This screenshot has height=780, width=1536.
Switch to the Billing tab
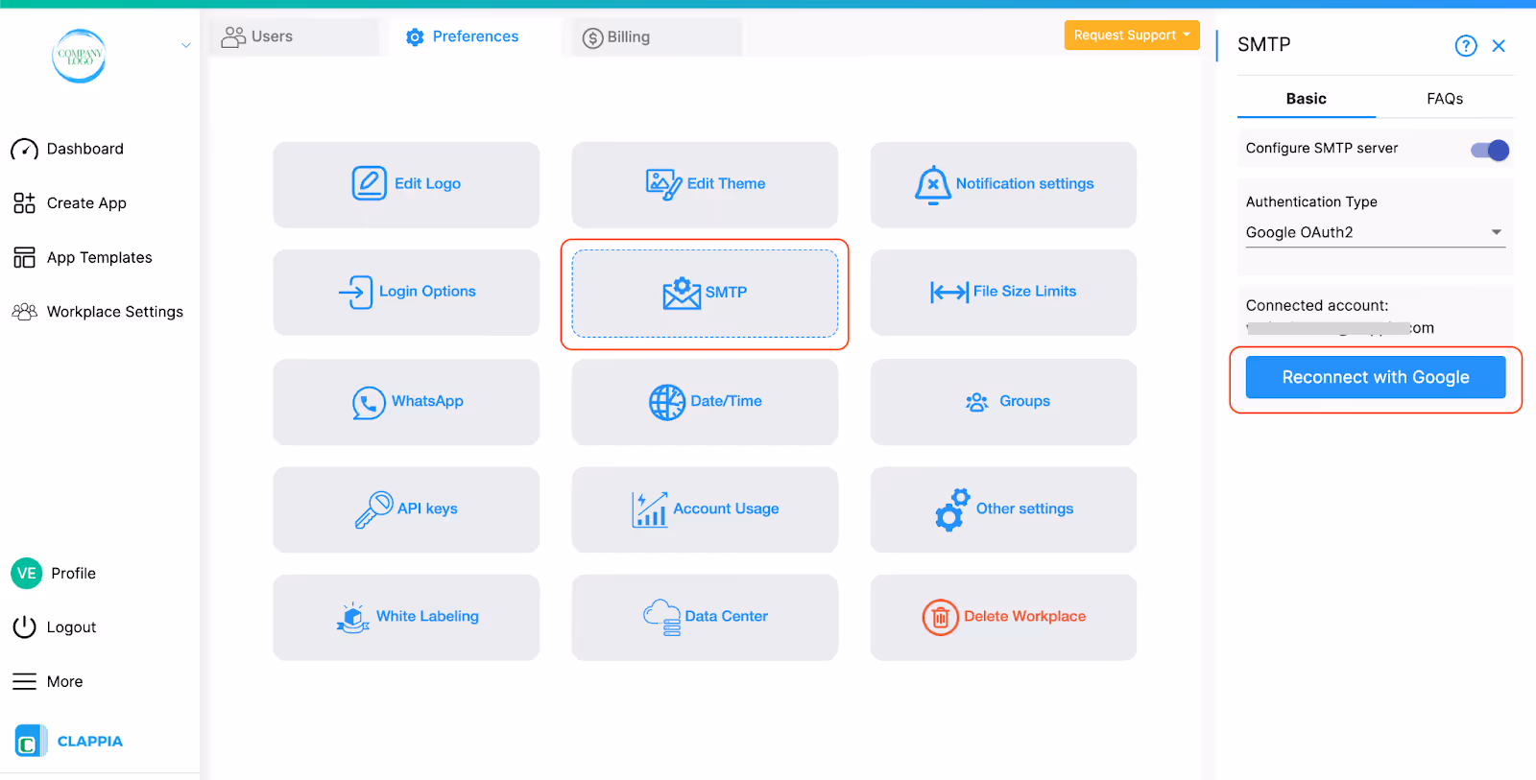point(657,36)
